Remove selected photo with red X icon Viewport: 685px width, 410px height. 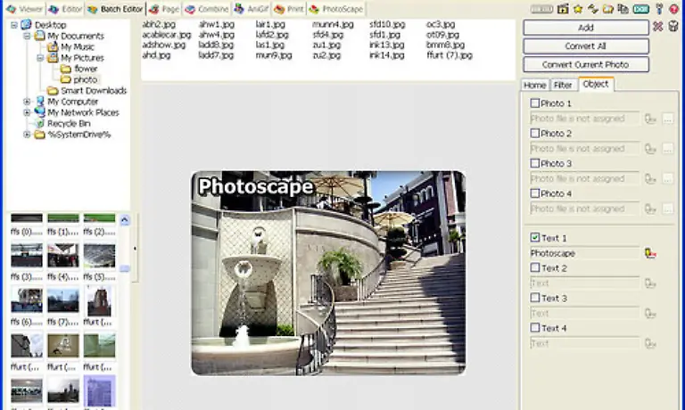(658, 27)
